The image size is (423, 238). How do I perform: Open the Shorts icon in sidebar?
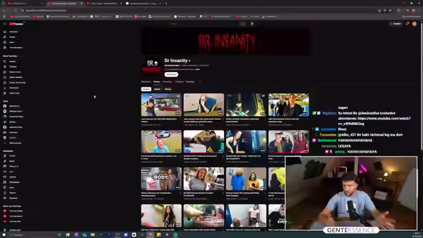(5, 37)
